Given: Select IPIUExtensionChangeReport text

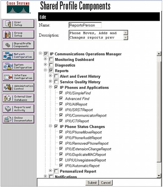Looking at the screenshot, I should tap(88, 149).
